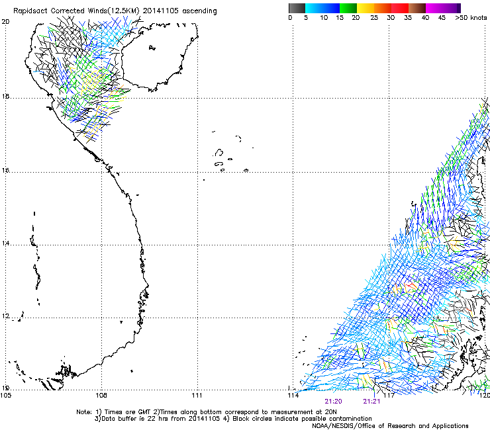Click the purple '21:21' time stamp
This screenshot has height=430, width=490.
pos(371,402)
